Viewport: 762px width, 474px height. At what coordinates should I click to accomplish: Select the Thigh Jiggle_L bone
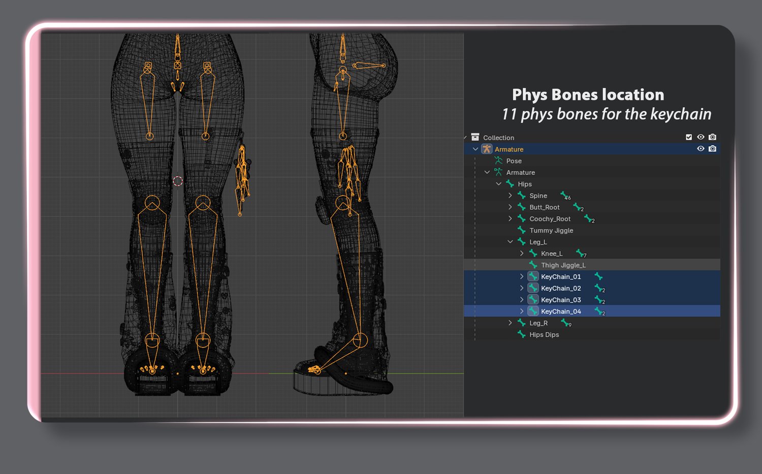coord(563,265)
